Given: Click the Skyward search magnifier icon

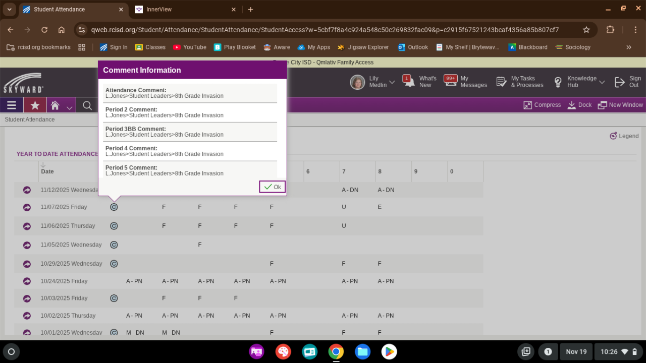Looking at the screenshot, I should coord(87,105).
